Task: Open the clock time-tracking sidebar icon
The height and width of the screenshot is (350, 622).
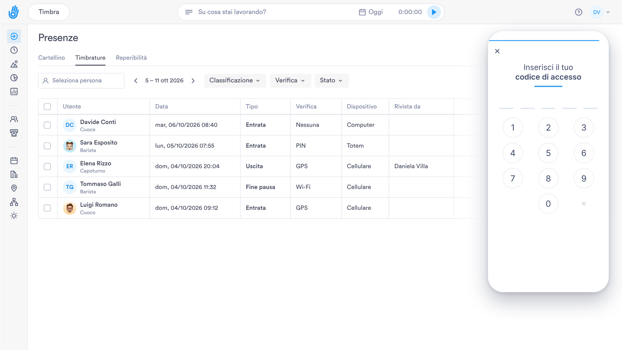Action: (14, 50)
